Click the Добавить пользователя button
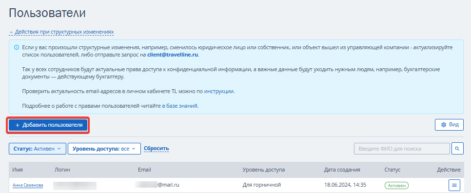 click(48, 125)
